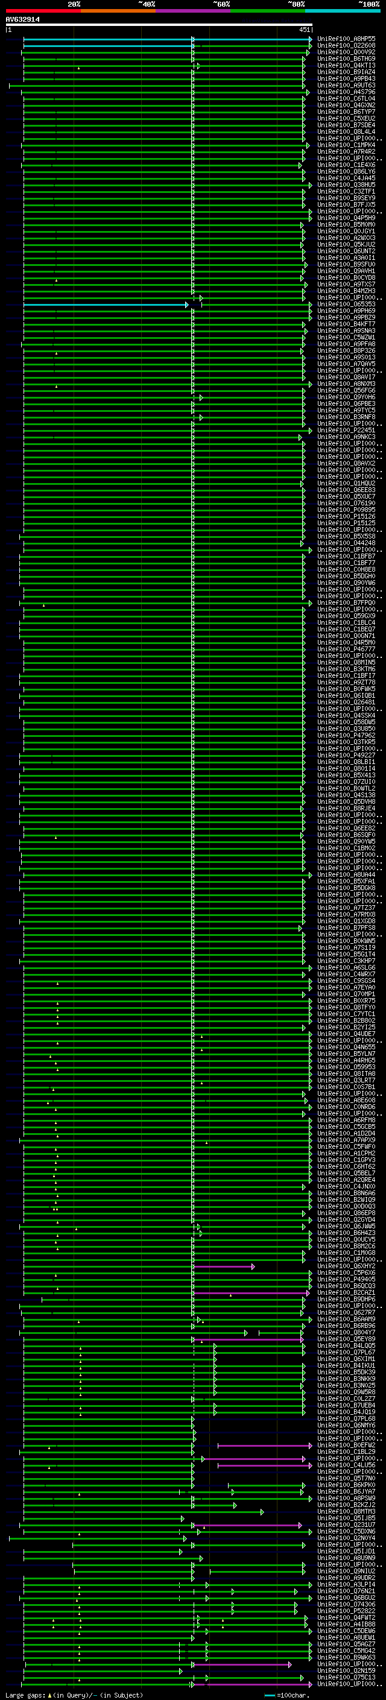This screenshot has height=1700, width=386.
Task: Select label UniRef100_C1E4X6
Action: pyautogui.click(x=346, y=165)
